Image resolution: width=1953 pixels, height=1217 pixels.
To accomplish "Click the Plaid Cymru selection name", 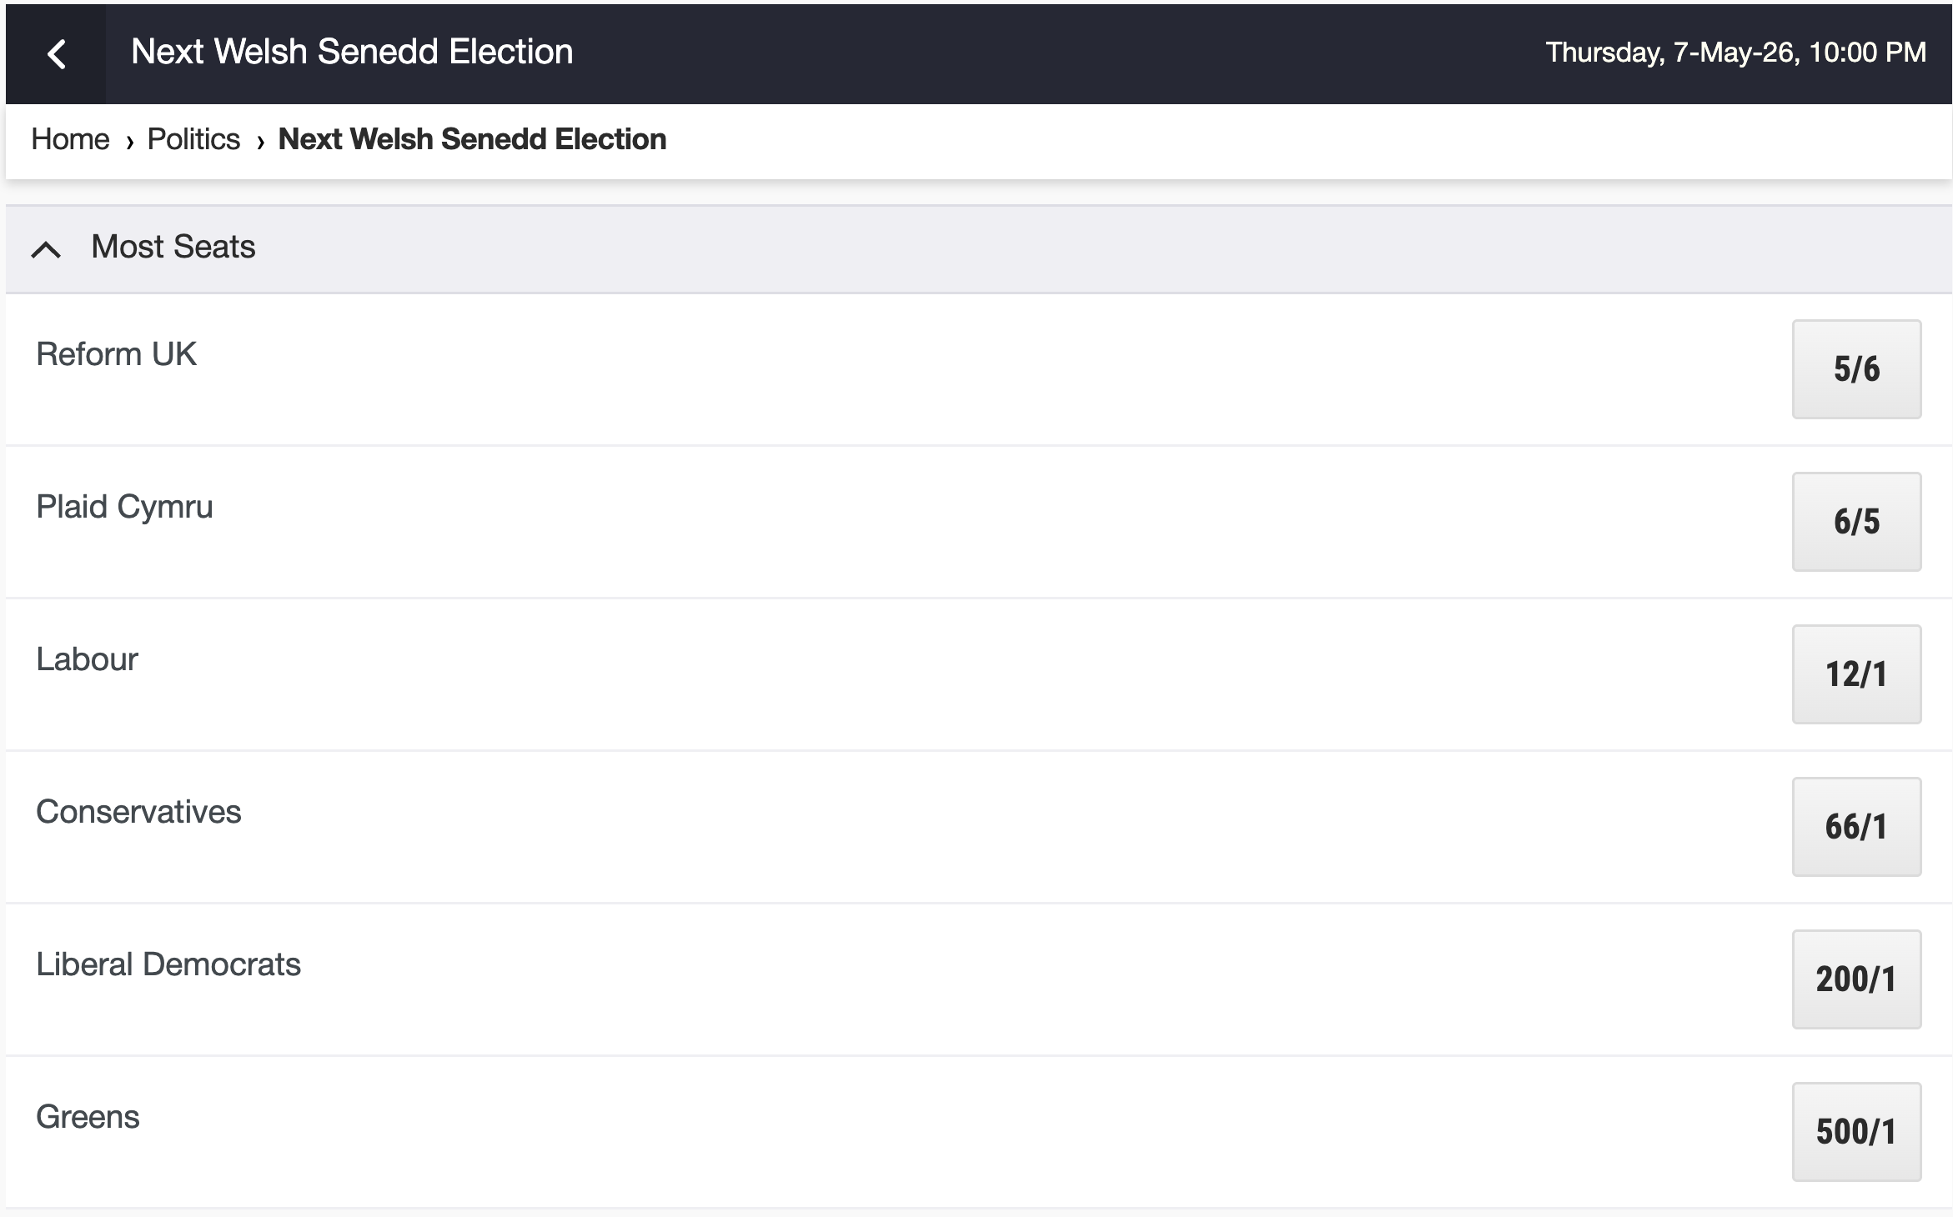I will coord(124,507).
